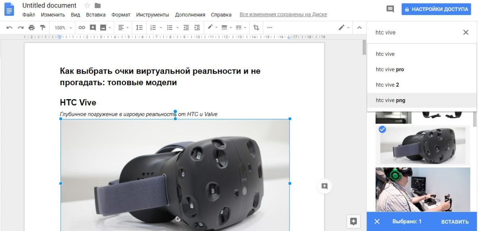478x231 pixels.
Task: Select the paint format tool
Action: tap(43, 28)
